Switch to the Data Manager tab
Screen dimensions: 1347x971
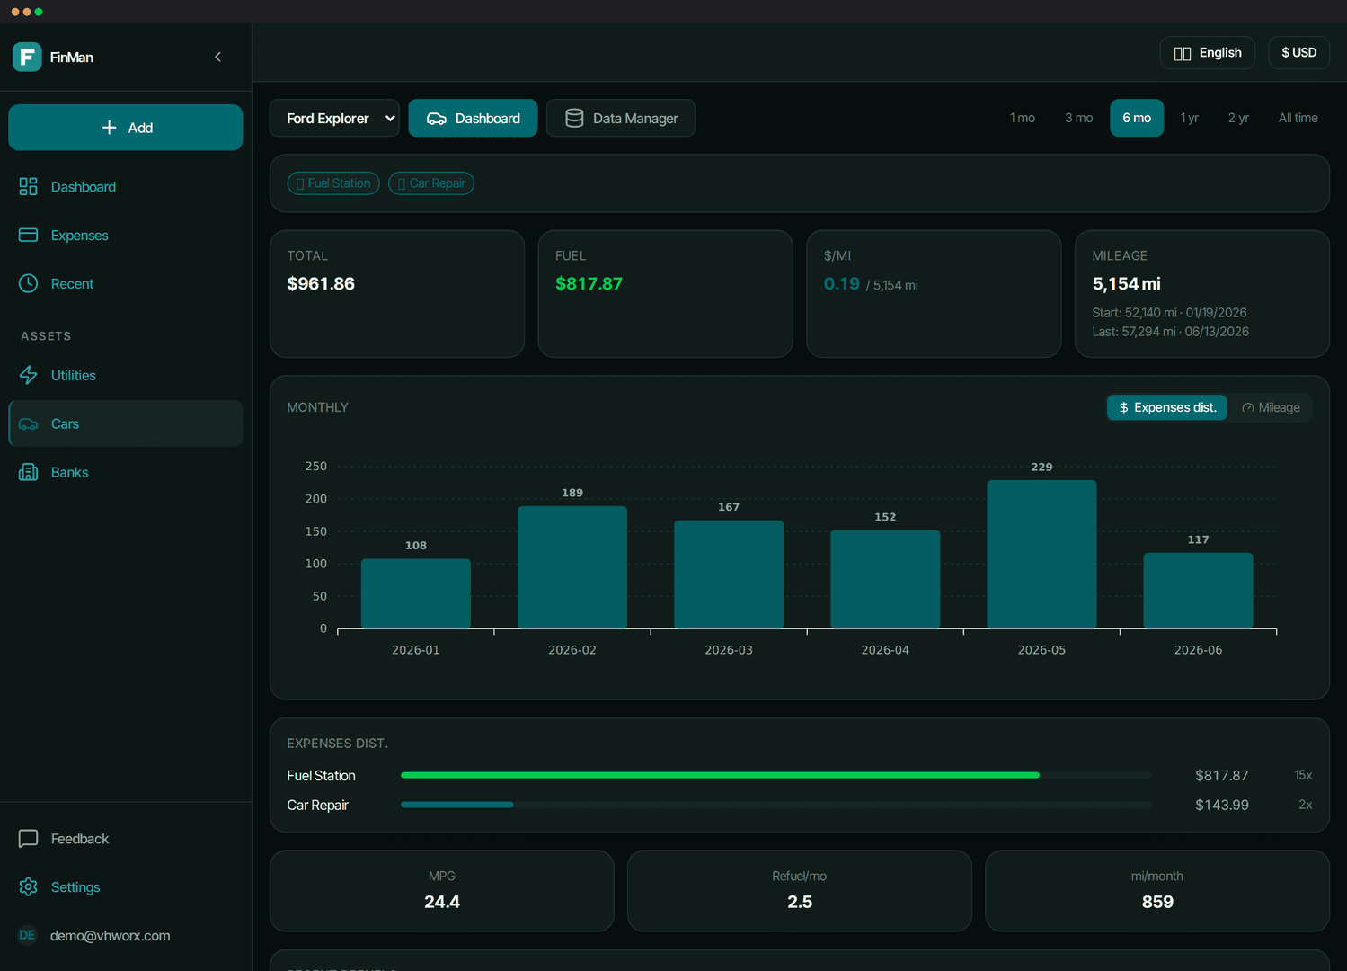click(x=621, y=119)
